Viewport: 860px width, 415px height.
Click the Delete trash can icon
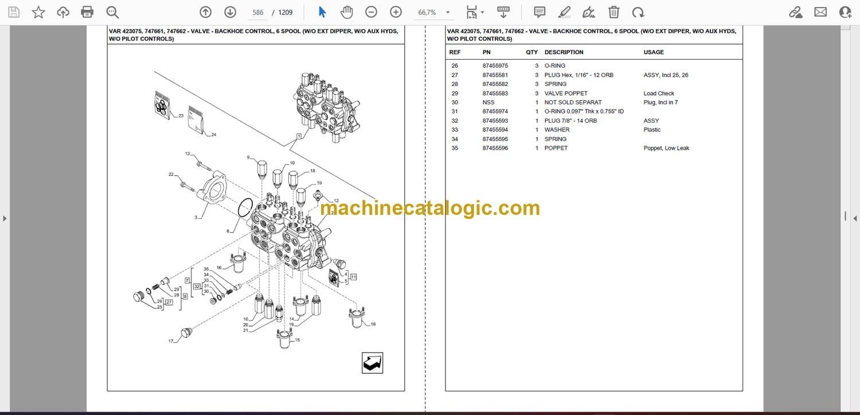pos(613,12)
